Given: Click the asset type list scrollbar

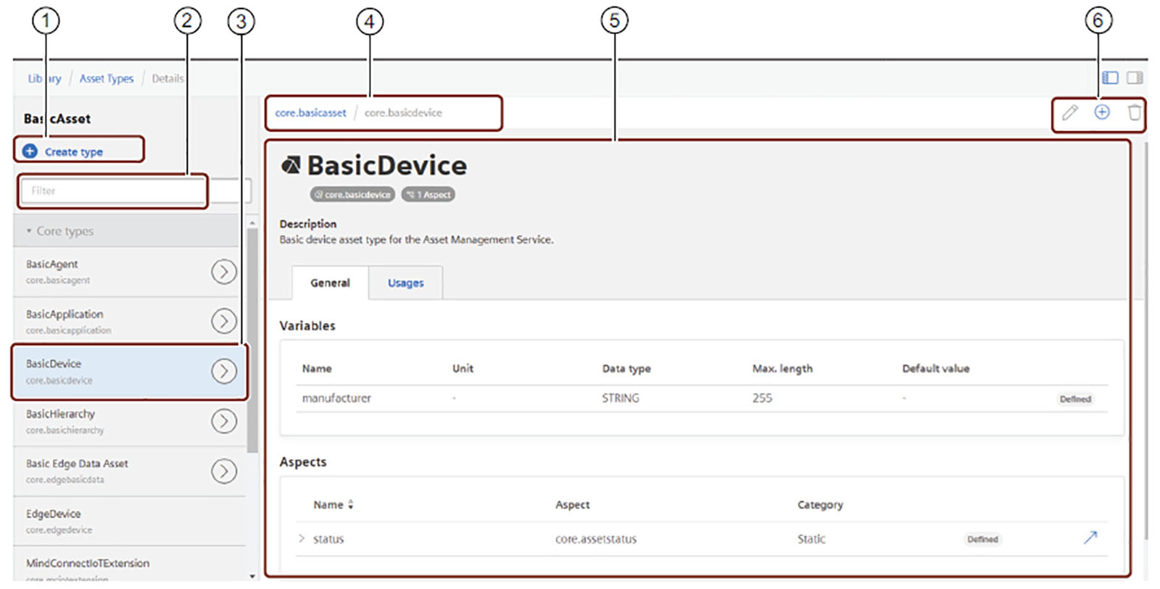Looking at the screenshot, I should pyautogui.click(x=252, y=341).
